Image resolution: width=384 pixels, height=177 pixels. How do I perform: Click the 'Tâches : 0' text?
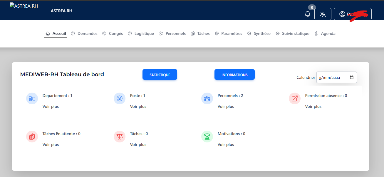point(139,134)
